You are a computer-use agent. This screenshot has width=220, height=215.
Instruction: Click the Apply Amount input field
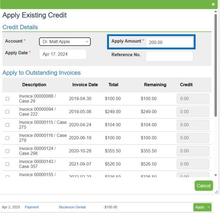click(x=169, y=42)
